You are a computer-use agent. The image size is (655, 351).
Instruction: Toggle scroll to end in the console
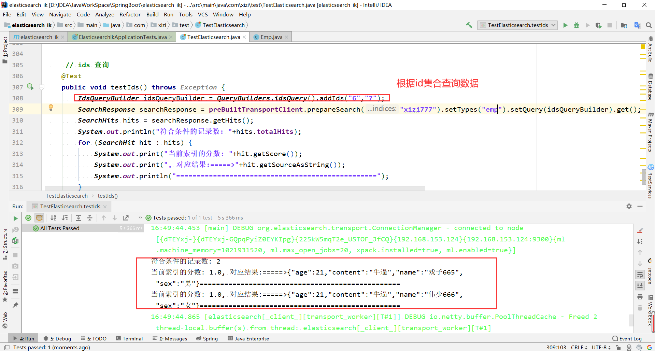(640, 285)
